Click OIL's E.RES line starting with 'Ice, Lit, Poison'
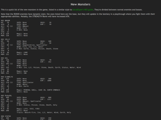Image resolution: width=161 pixels, height=120 pixels. click(49, 68)
